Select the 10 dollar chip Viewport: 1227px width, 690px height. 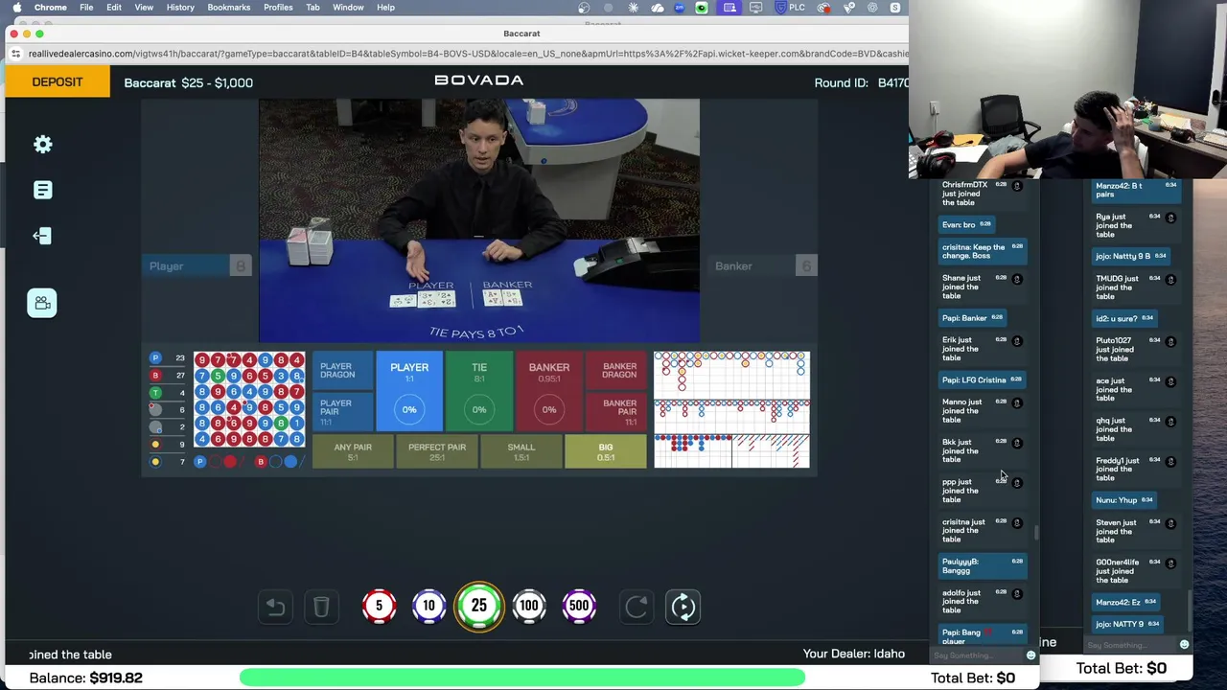tap(428, 606)
